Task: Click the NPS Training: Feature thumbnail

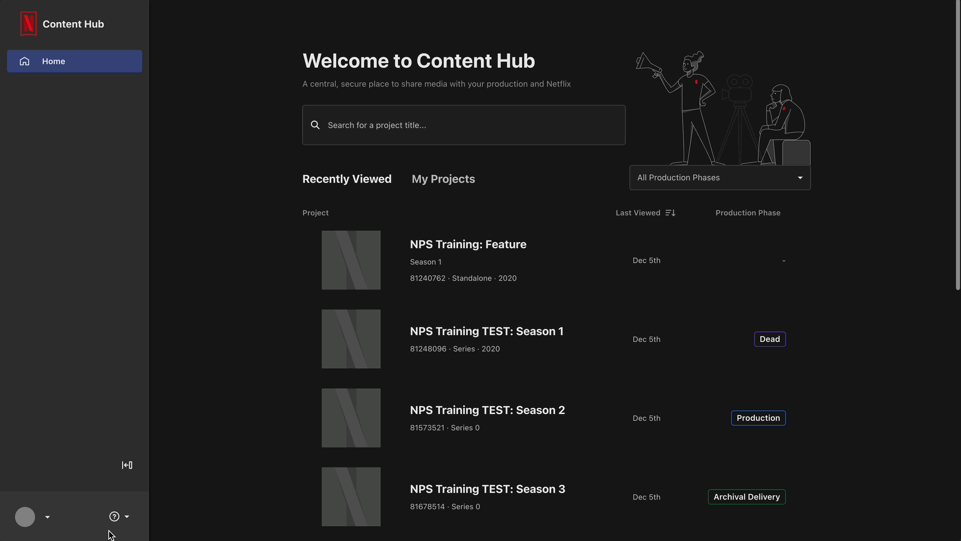Action: [x=351, y=260]
